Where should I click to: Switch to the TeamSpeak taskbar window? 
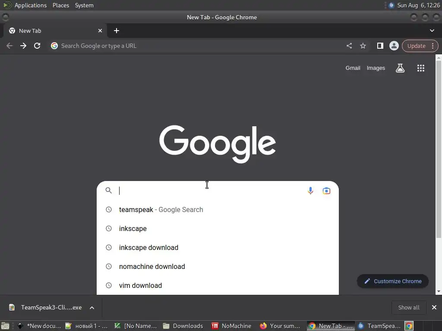coord(379,326)
